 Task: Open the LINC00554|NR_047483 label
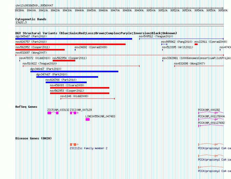click(100, 116)
